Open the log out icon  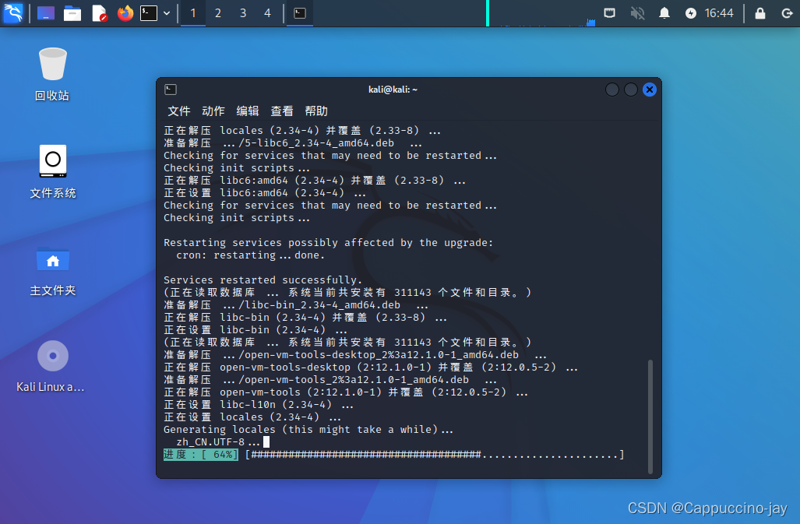click(787, 13)
